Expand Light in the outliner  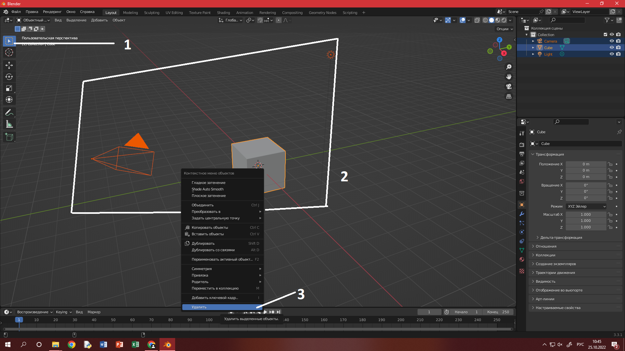tap(533, 54)
